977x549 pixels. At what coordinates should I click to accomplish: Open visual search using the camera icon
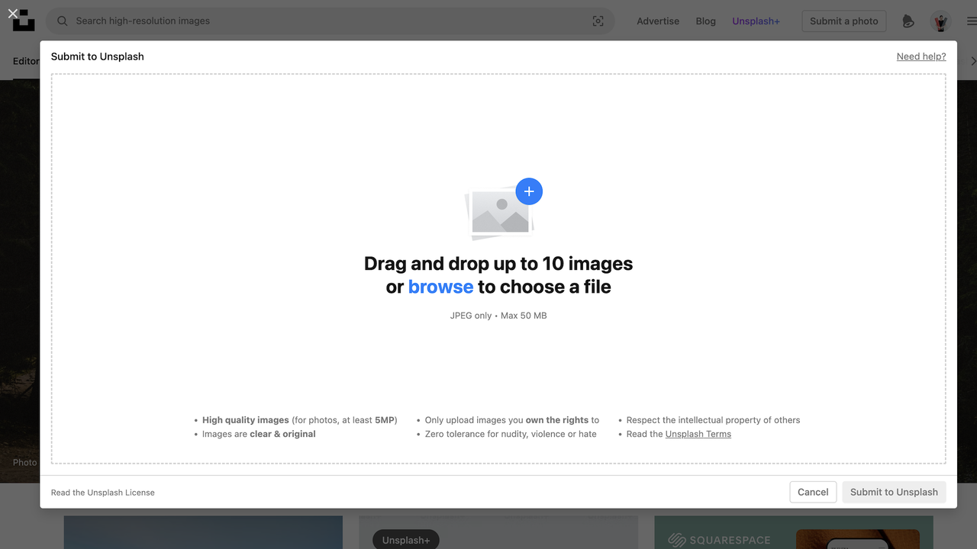pyautogui.click(x=598, y=21)
